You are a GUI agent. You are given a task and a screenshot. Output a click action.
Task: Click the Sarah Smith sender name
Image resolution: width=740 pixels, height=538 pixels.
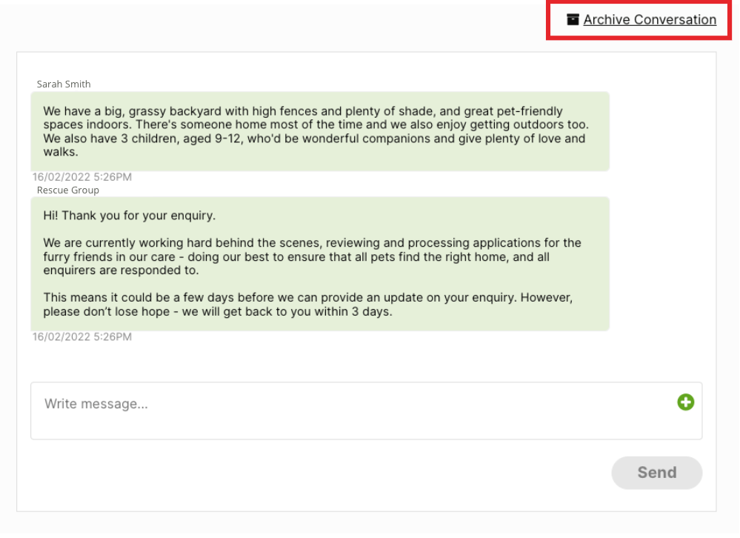[64, 84]
